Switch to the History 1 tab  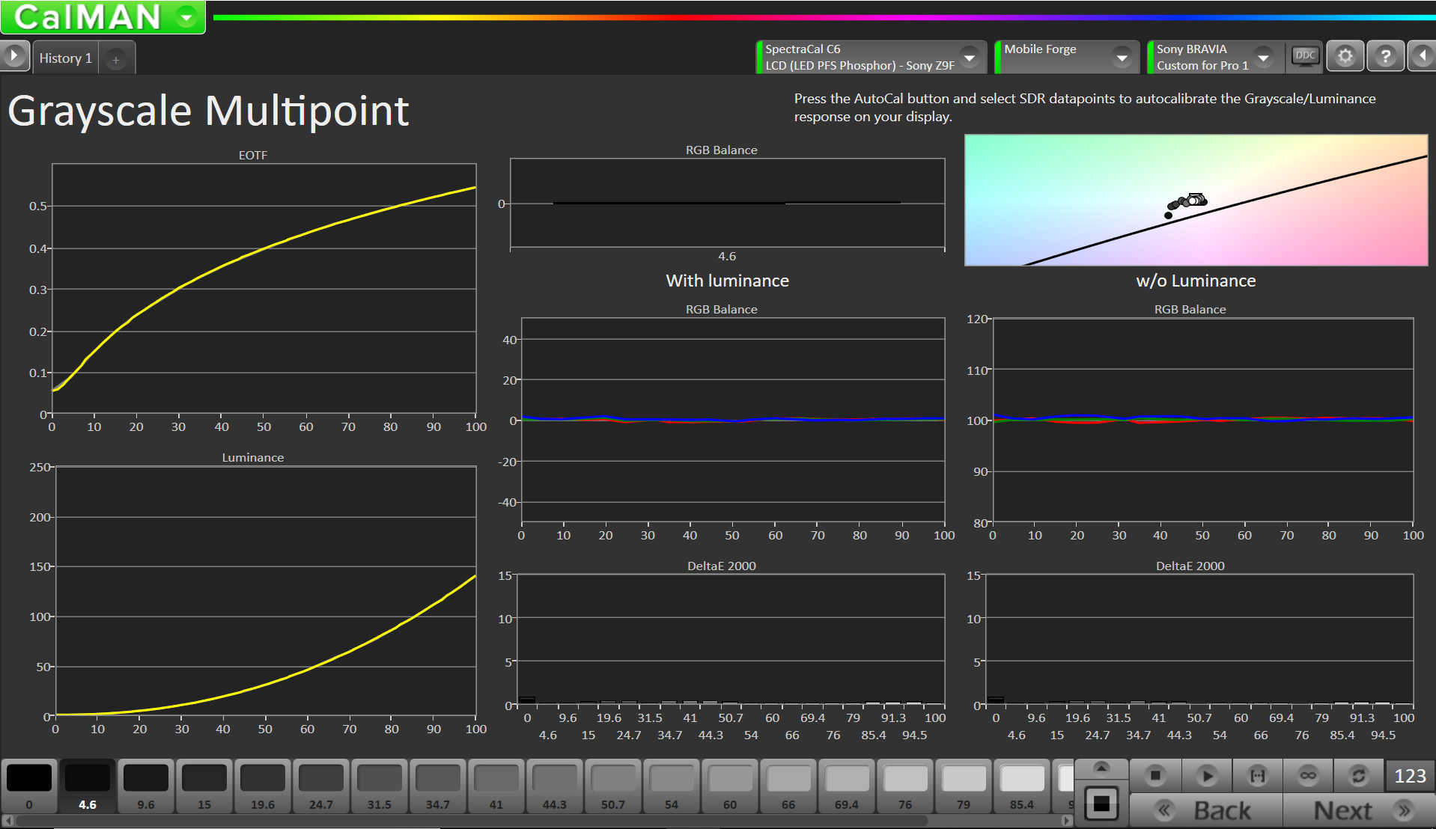tap(65, 58)
